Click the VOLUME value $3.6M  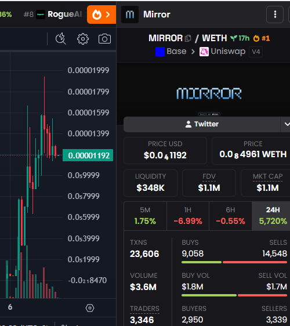pyautogui.click(x=143, y=287)
